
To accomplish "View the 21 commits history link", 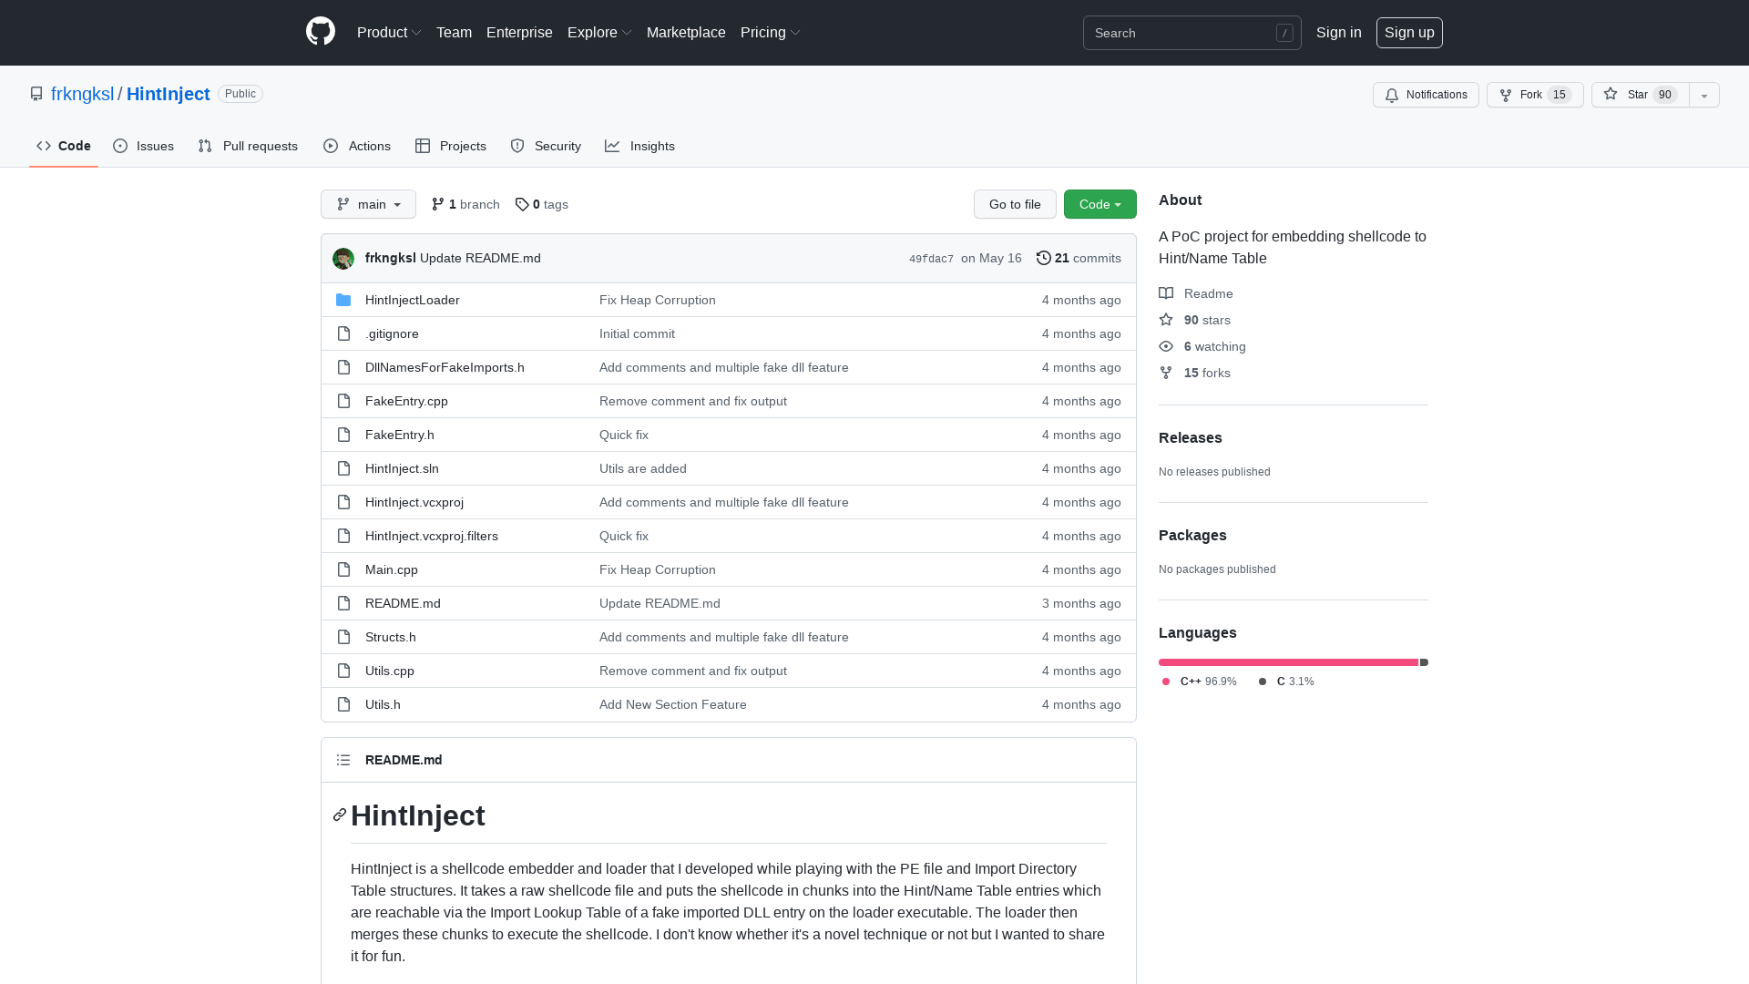I will (x=1079, y=258).
